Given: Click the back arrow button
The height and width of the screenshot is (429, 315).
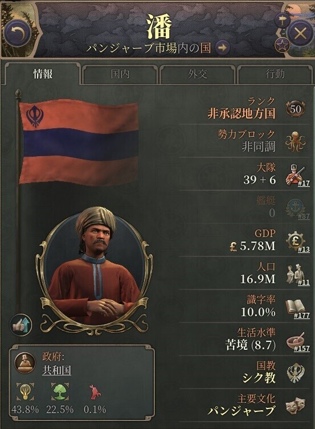Looking at the screenshot, I should point(18,34).
